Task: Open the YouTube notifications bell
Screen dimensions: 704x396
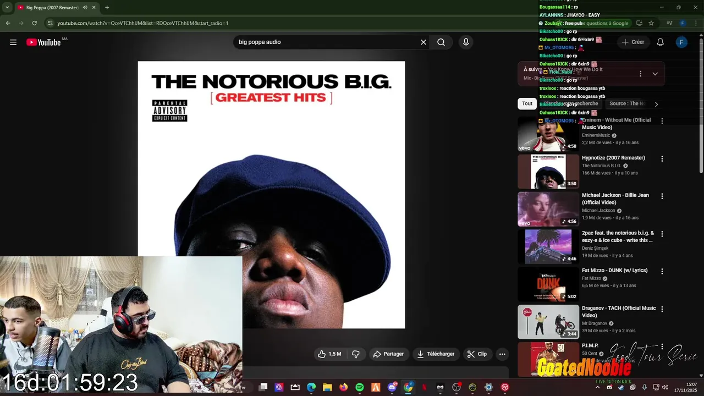Action: tap(661, 42)
